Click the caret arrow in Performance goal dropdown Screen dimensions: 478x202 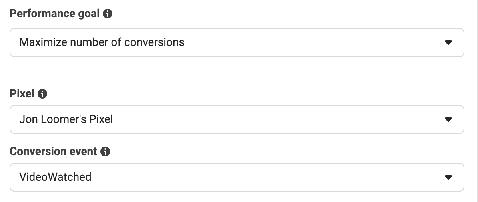(x=448, y=43)
